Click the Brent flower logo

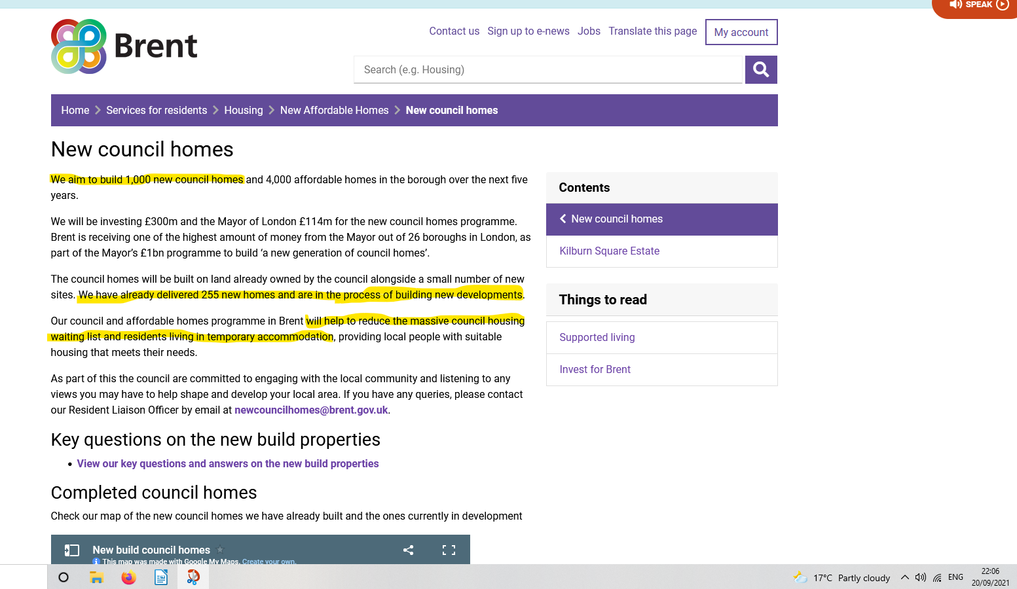(79, 46)
